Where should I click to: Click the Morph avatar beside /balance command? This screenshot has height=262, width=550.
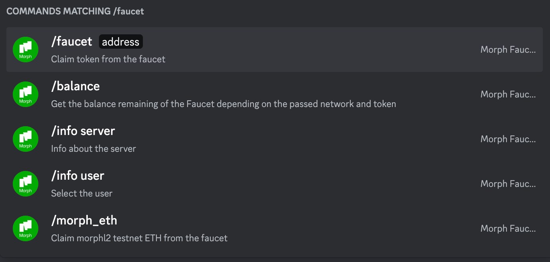26,94
